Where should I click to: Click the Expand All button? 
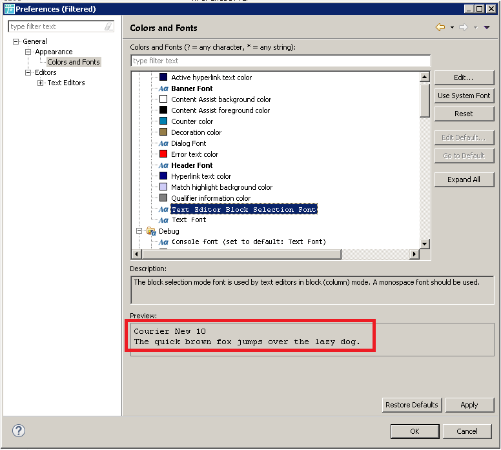464,179
